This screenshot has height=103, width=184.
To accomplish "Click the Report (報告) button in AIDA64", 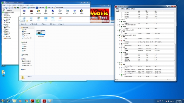I will click(x=24, y=8).
